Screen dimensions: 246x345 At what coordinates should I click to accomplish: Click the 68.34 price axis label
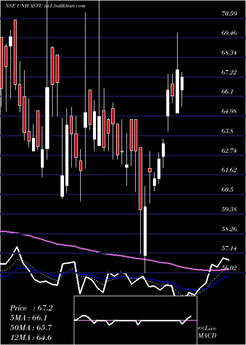point(229,53)
